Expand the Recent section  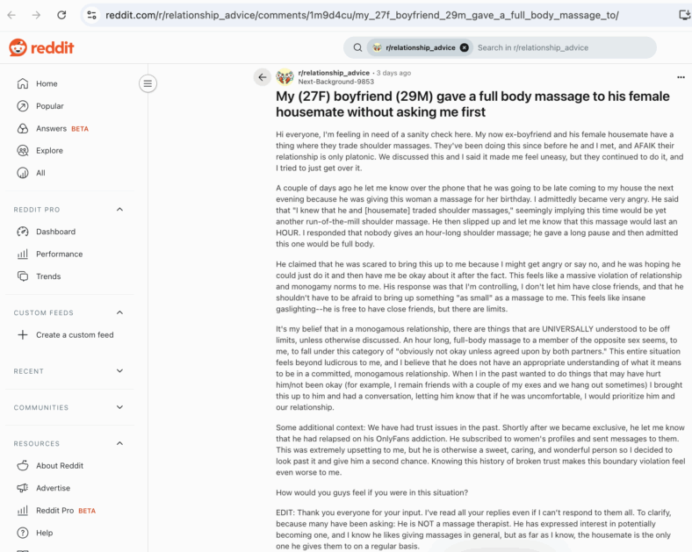point(119,371)
